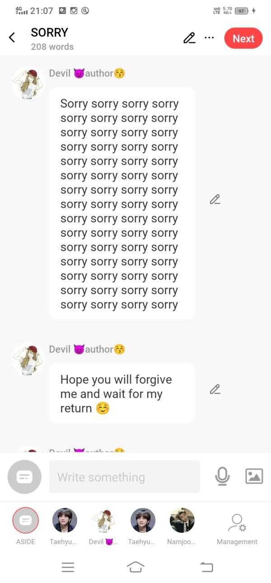271x583 pixels.
Task: Edit the 'Hope you will forgive me' message
Action: coord(215,389)
